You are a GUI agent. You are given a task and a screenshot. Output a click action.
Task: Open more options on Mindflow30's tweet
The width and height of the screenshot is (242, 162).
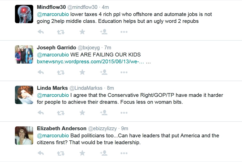tap(124, 32)
